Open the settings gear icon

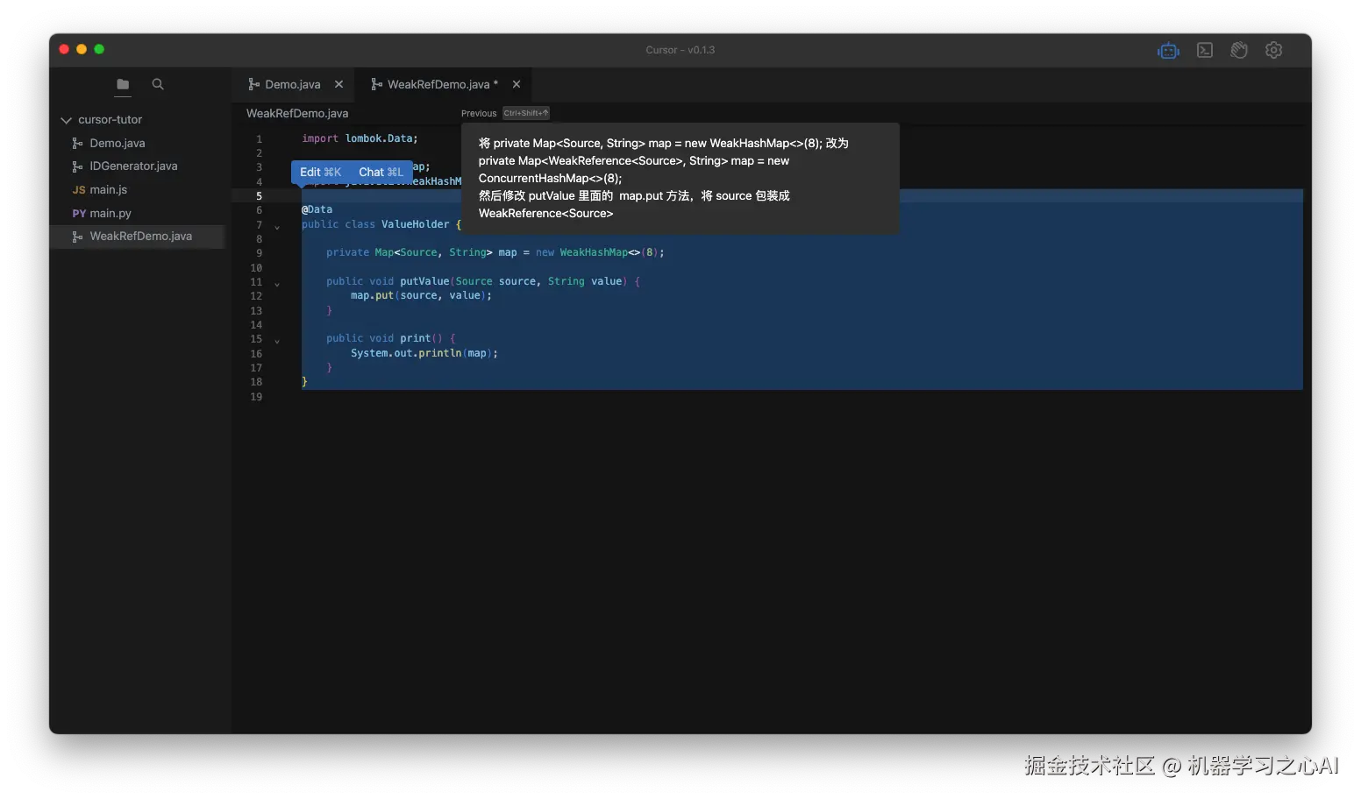(x=1273, y=50)
